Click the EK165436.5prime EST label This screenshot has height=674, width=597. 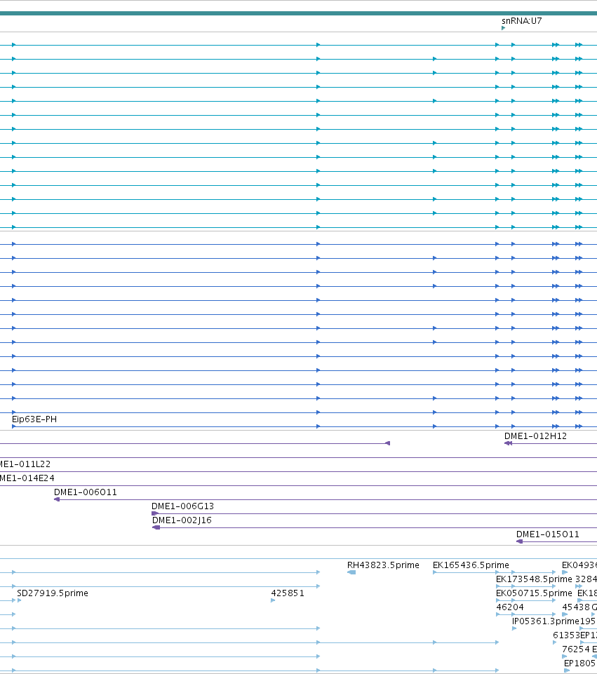click(x=471, y=565)
